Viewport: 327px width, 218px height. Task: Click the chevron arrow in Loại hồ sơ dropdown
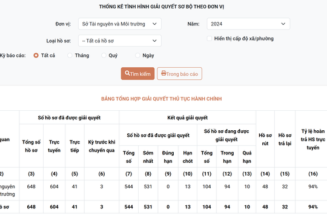[x=154, y=41]
